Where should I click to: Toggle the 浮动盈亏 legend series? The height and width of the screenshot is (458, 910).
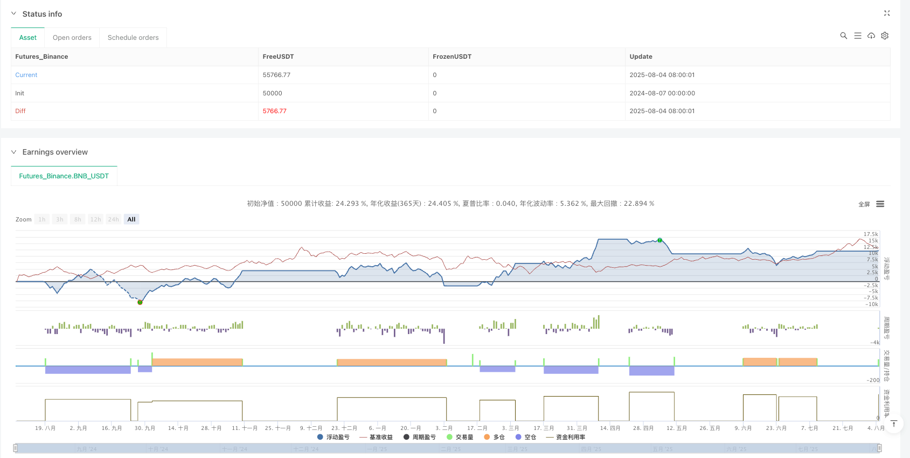(334, 437)
